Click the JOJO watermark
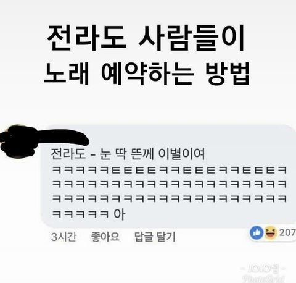 pos(263,268)
